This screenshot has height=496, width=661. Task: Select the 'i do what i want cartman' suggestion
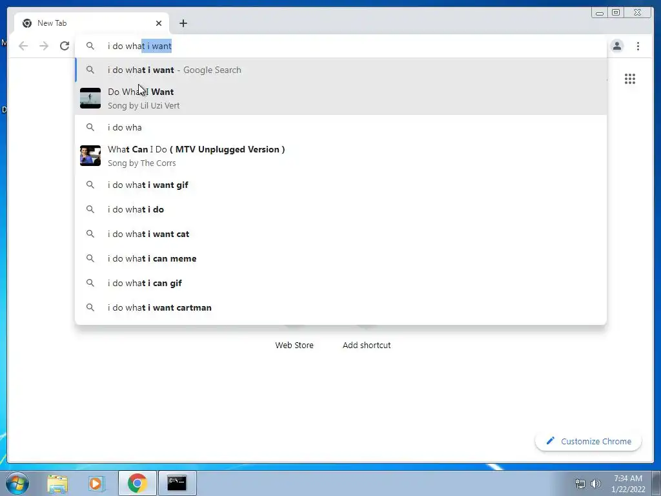point(341,307)
